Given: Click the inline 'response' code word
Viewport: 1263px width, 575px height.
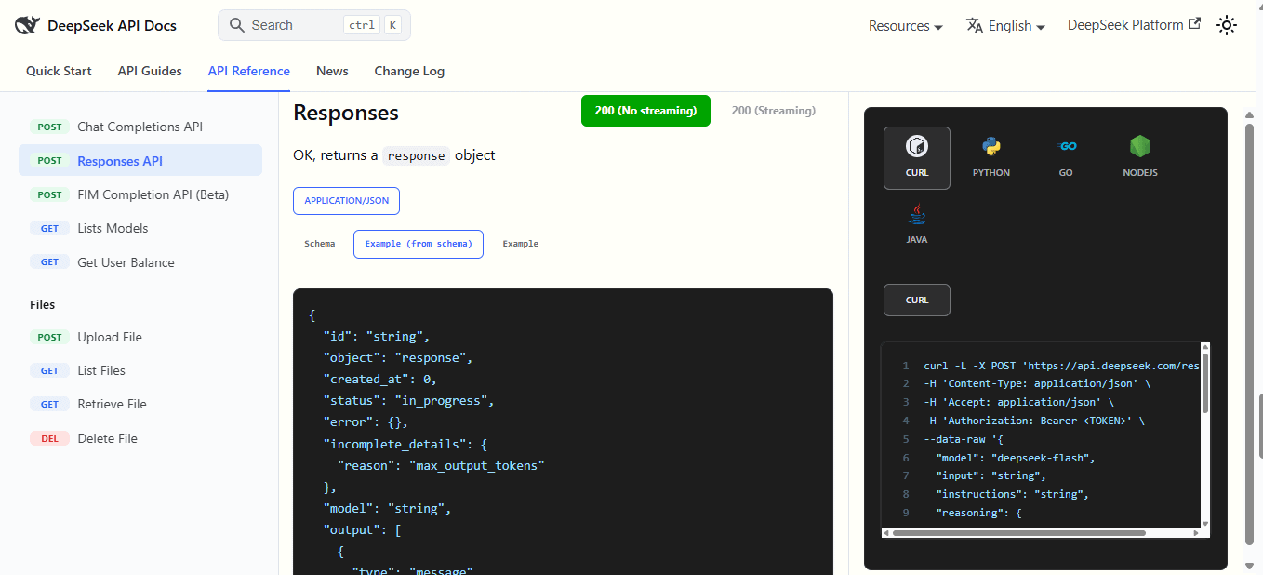Looking at the screenshot, I should pos(417,155).
